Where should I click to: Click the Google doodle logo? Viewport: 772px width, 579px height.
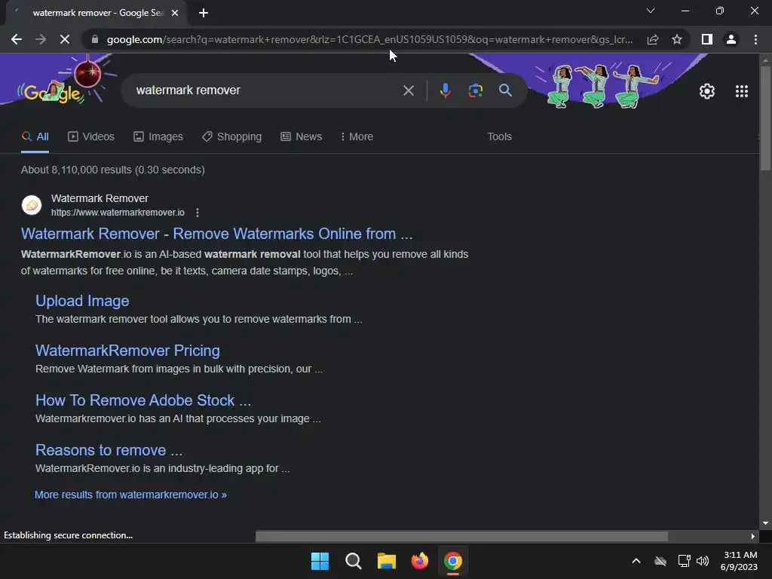53,92
